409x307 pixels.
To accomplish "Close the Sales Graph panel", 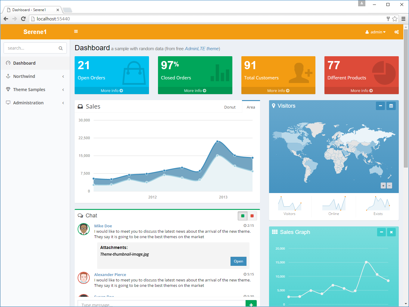I will coord(391,232).
